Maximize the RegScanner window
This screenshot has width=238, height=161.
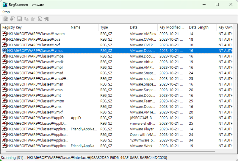coord(217,4)
